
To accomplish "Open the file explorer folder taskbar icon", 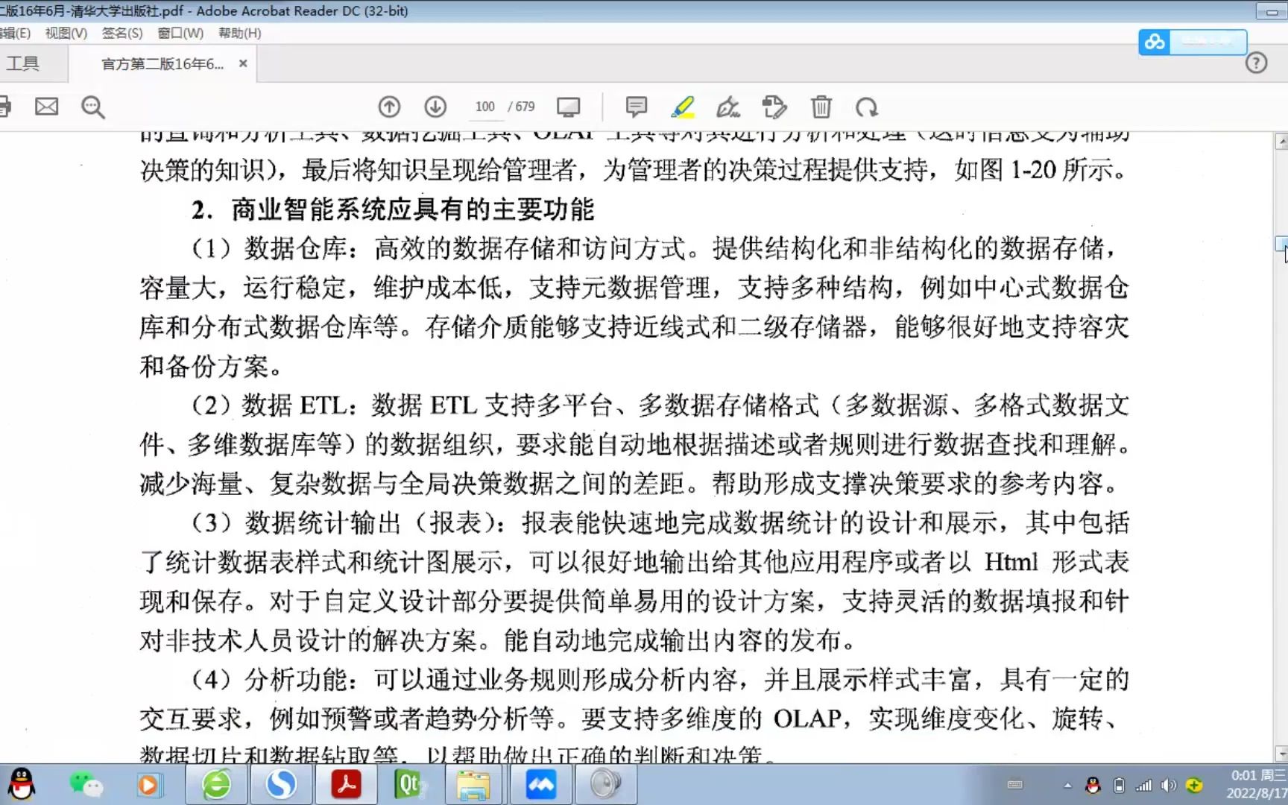I will click(474, 785).
